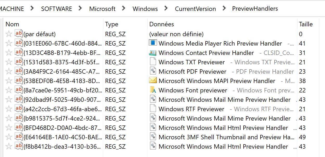The height and width of the screenshot is (157, 325).
Task: Expand chevron after Windows in path
Action: point(166,8)
